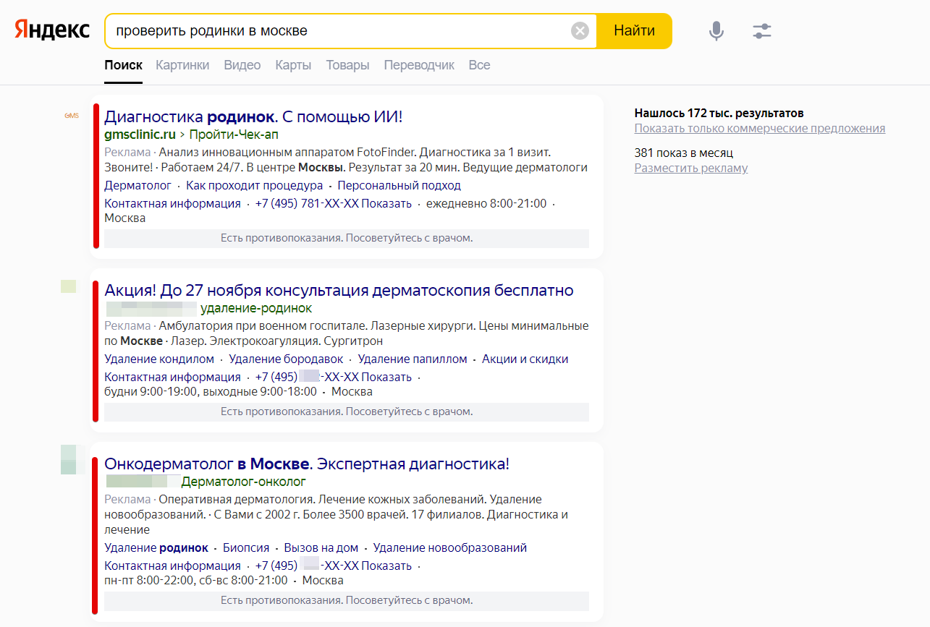The width and height of the screenshot is (930, 627).
Task: Start voice search with the microphone icon
Action: click(716, 31)
